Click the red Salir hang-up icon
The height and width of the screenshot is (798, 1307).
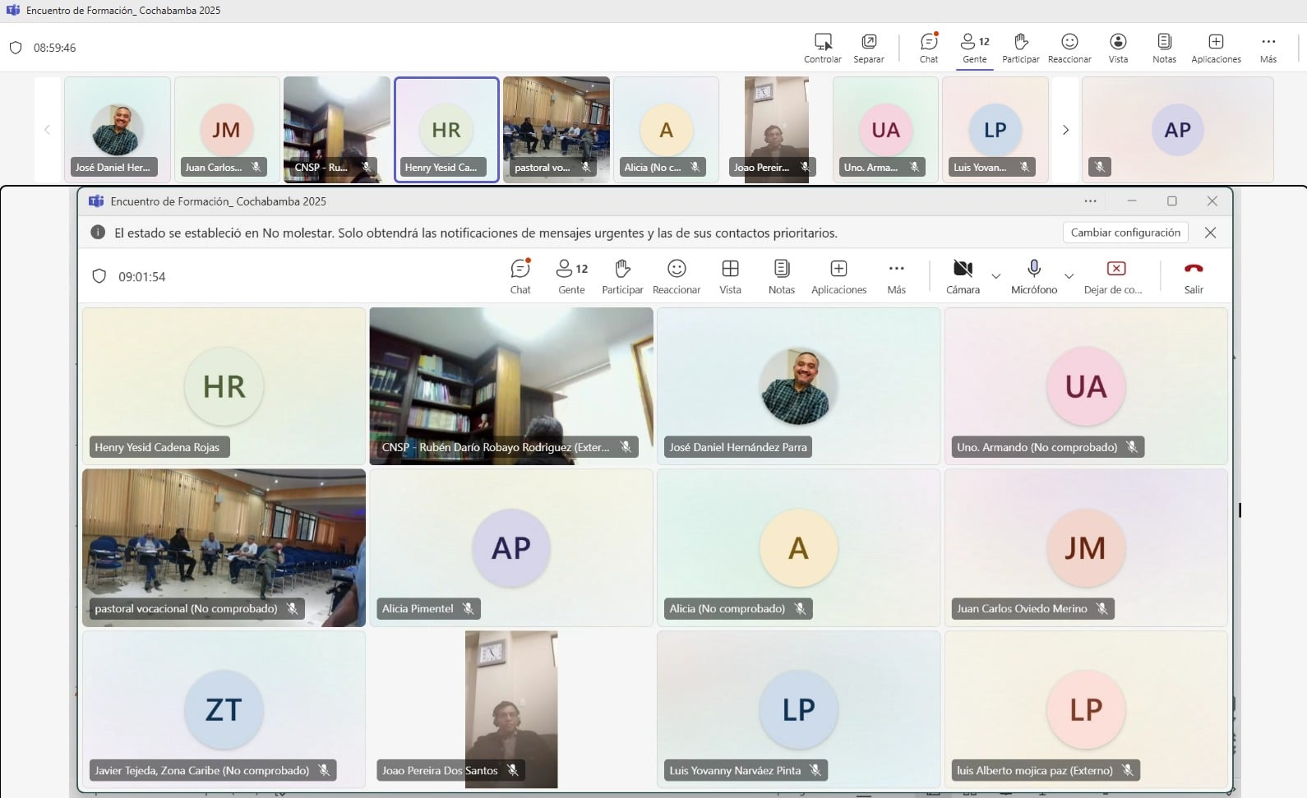1193,270
